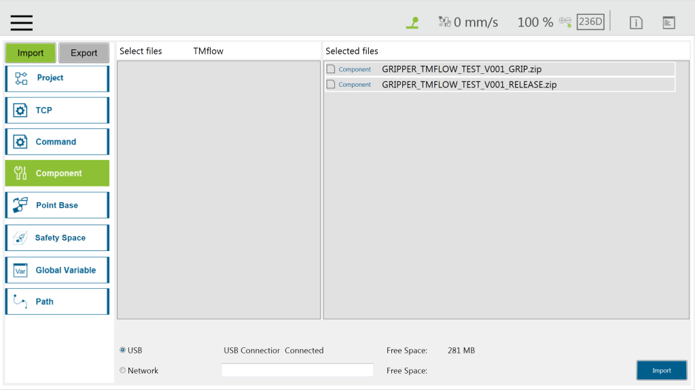Screen dimensions: 695x390
Task: Open the Command category
Action: [x=57, y=142]
